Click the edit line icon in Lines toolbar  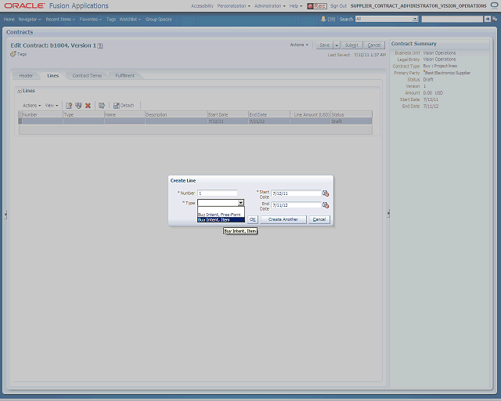tap(78, 106)
